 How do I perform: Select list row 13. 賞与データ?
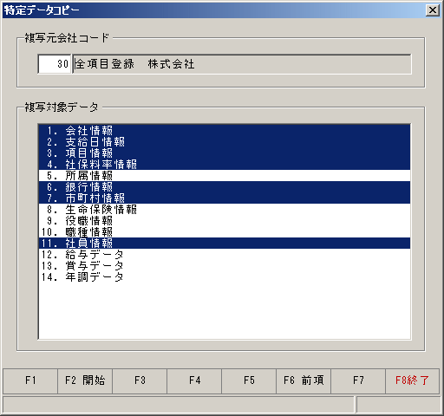[225, 265]
